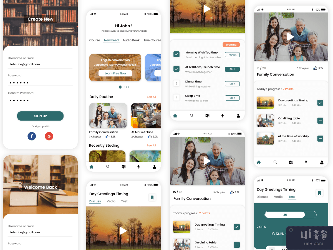The height and width of the screenshot is (250, 333).
Task: Click the Learn Free Now button
Action: (115, 73)
